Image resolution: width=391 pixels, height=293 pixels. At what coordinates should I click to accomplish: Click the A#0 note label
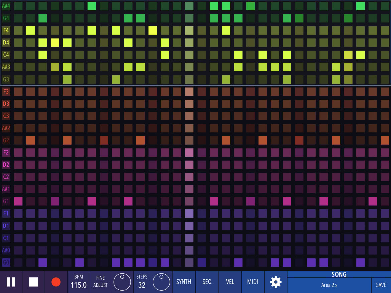pyautogui.click(x=6, y=250)
